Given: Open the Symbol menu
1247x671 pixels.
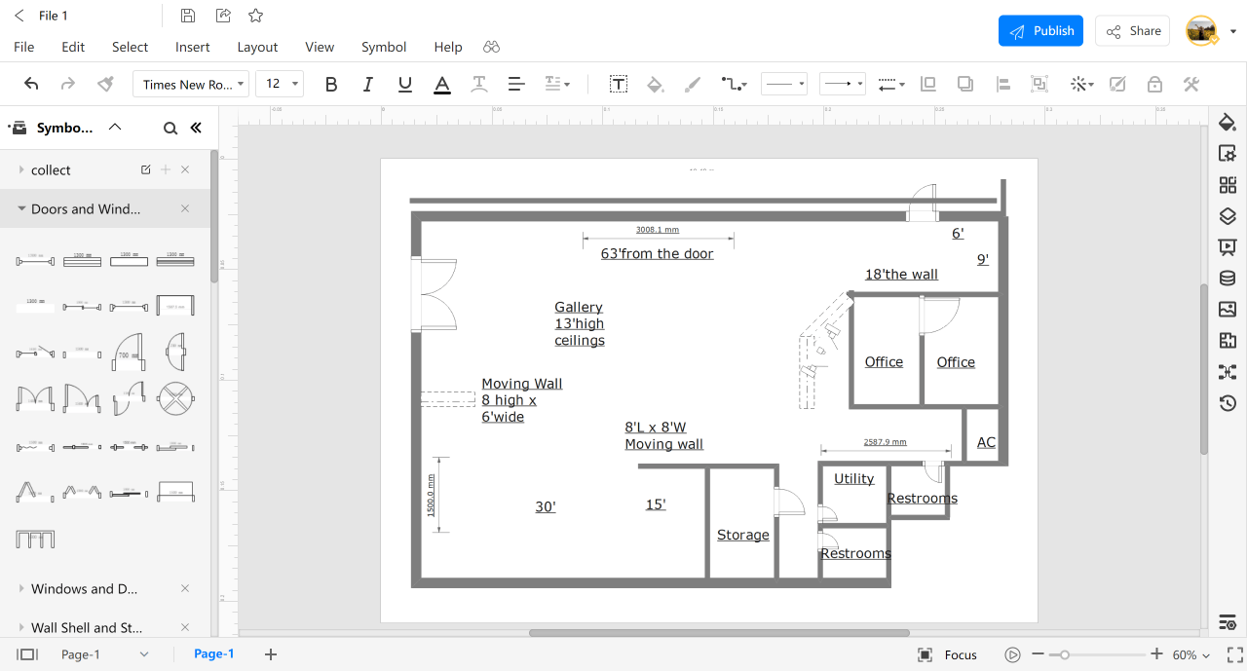Looking at the screenshot, I should 383,47.
